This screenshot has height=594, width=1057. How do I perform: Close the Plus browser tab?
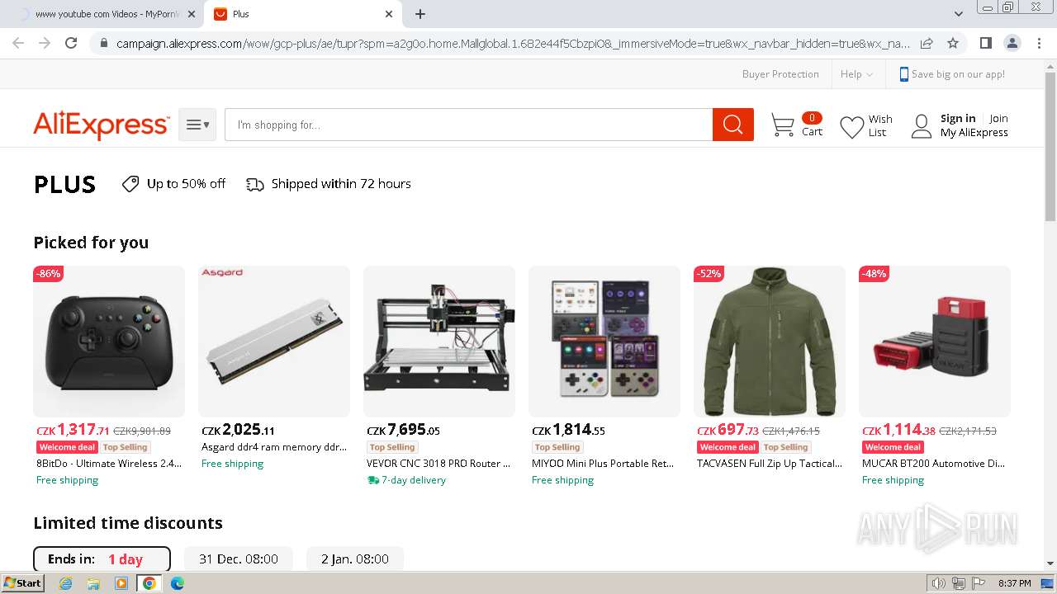coord(389,14)
